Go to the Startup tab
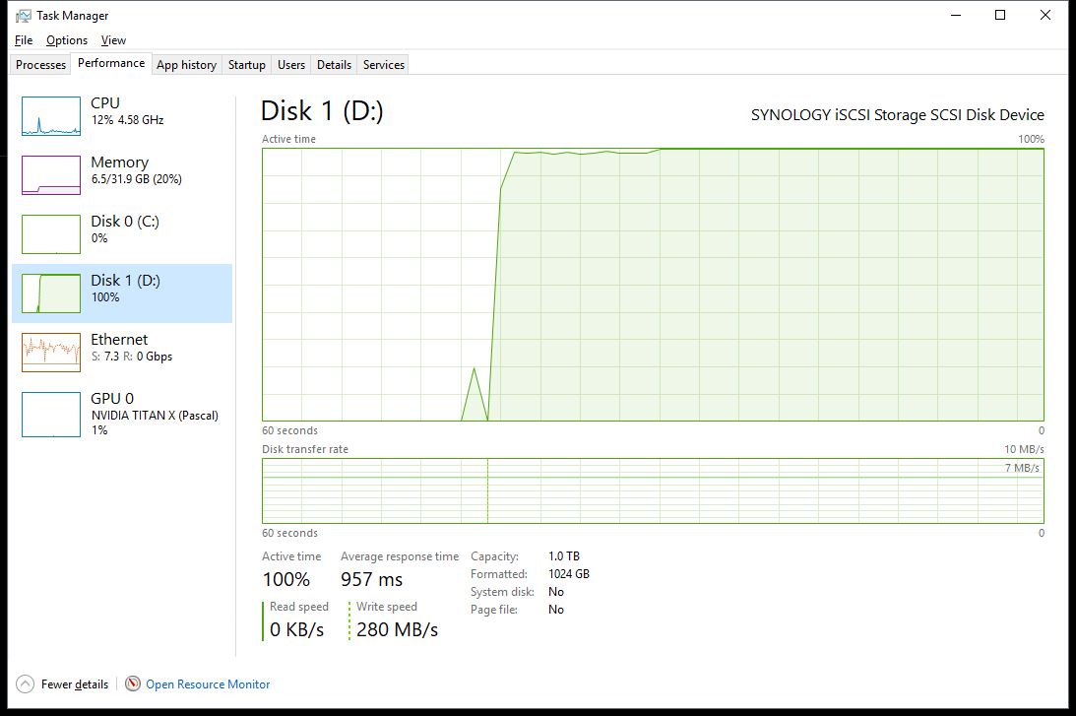1076x716 pixels. point(246,65)
